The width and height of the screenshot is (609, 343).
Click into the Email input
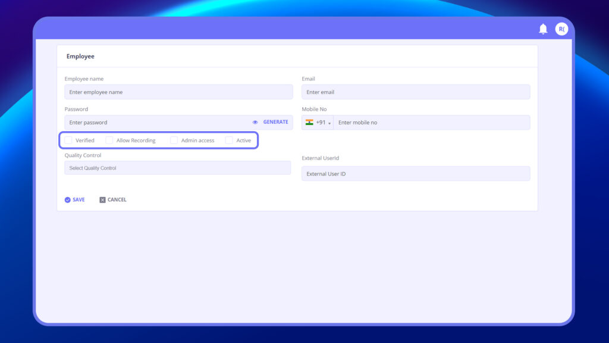pyautogui.click(x=416, y=92)
